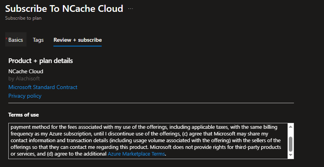Open the ellipsis more options menu

tap(131, 9)
